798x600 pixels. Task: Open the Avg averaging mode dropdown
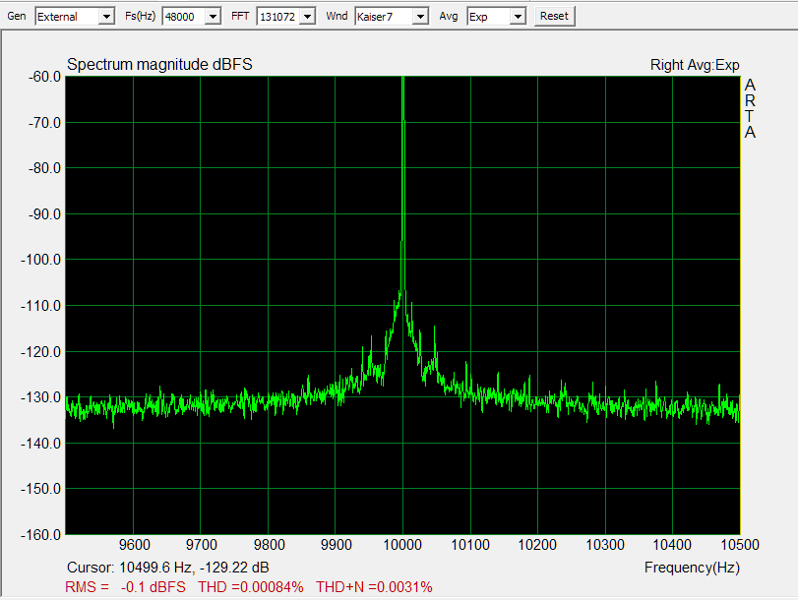point(496,17)
